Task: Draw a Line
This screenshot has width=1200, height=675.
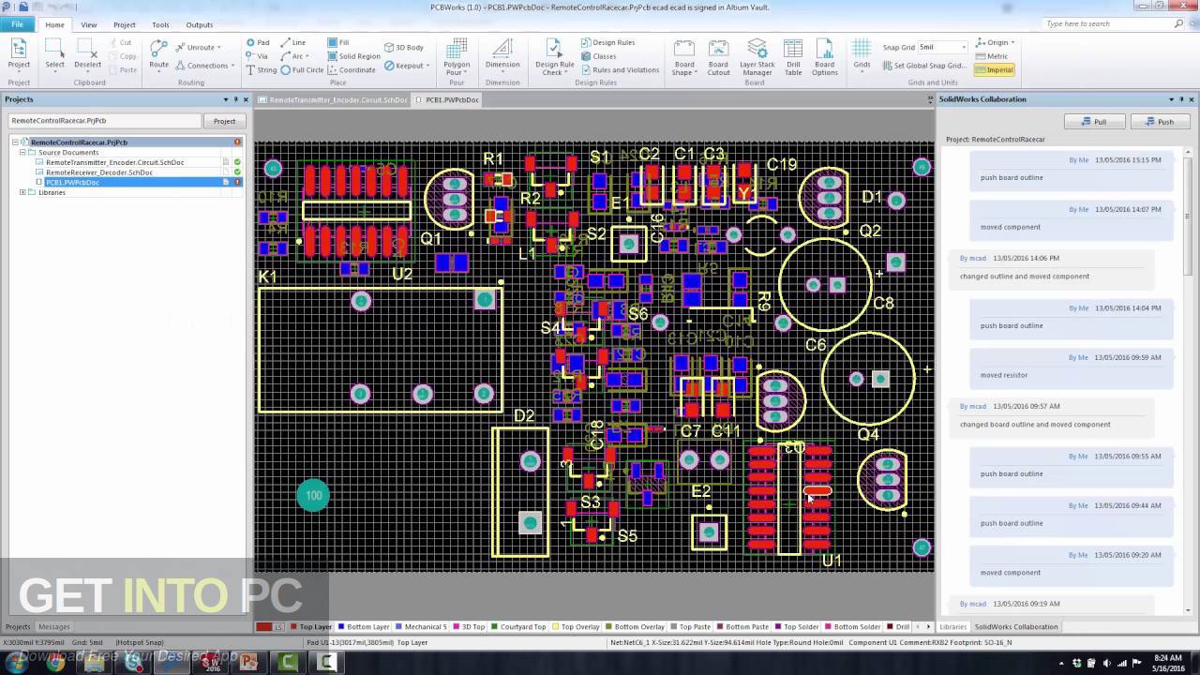Action: point(293,42)
